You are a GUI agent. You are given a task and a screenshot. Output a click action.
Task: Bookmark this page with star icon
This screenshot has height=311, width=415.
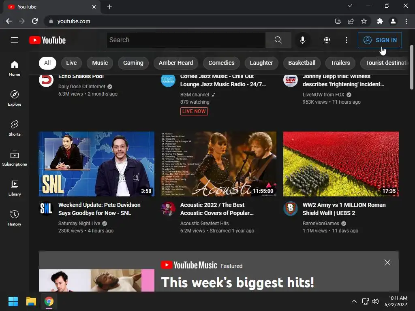point(364,21)
